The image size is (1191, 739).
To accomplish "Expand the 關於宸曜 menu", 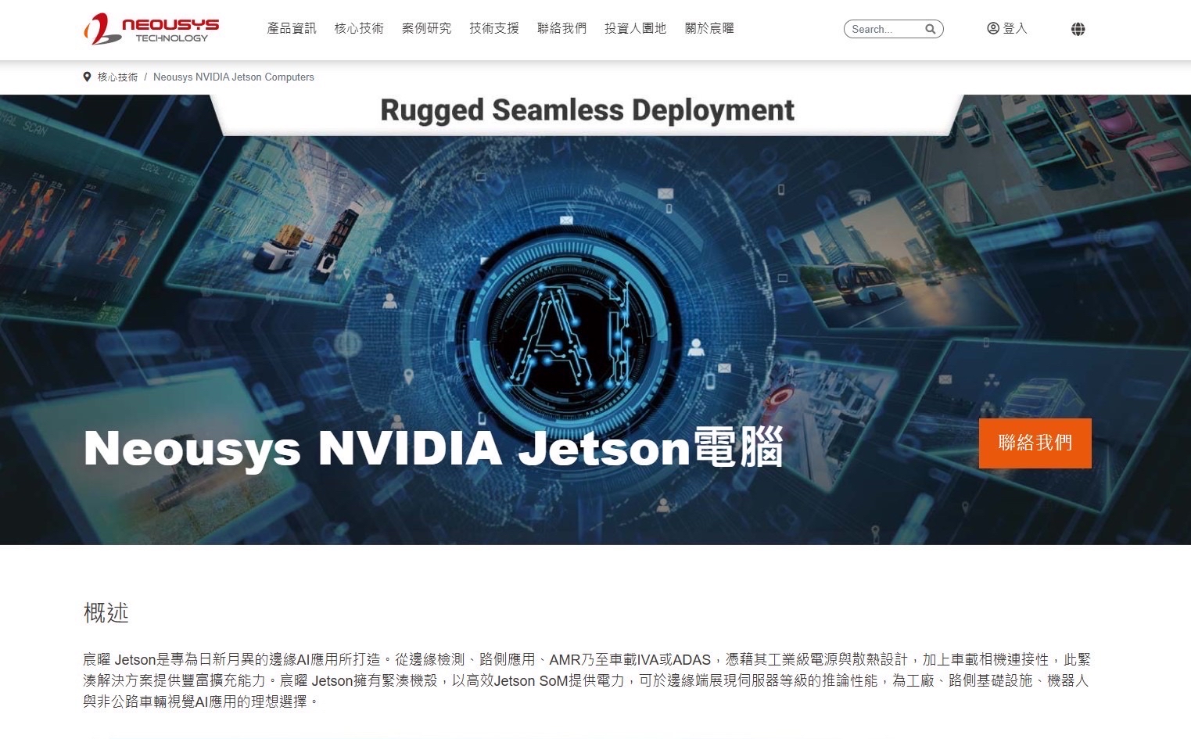I will (709, 28).
